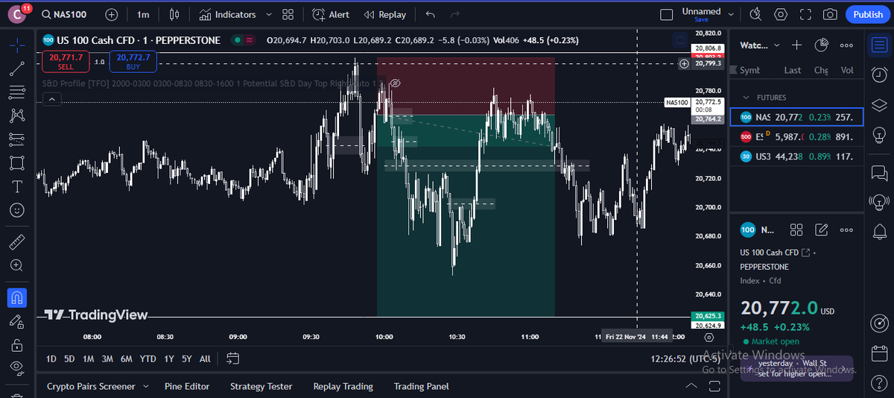894x398 pixels.
Task: Open watchlist advanced view pie icon
Action: pos(821,45)
